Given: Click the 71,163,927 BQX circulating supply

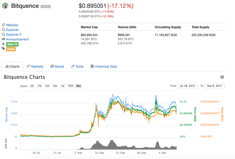Looking at the screenshot, I should (x=166, y=35).
